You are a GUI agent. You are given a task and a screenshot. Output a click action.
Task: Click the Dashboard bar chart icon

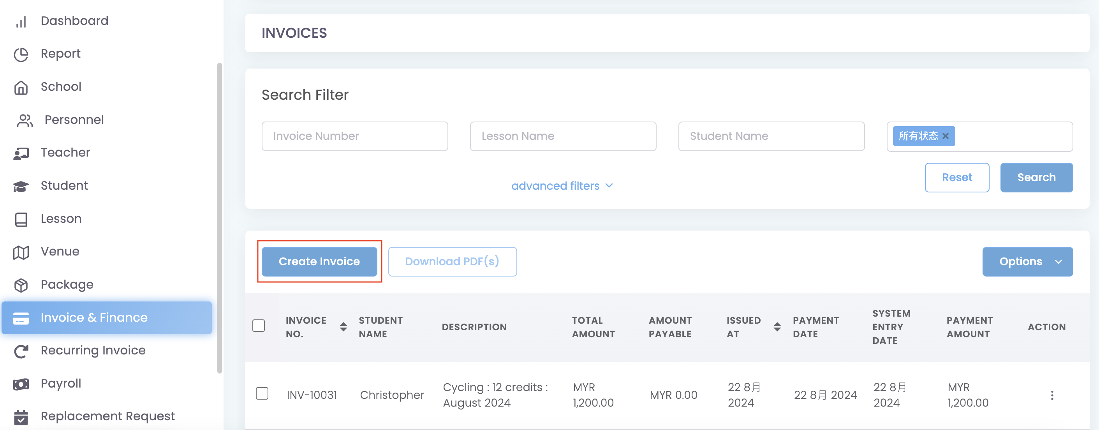point(21,21)
